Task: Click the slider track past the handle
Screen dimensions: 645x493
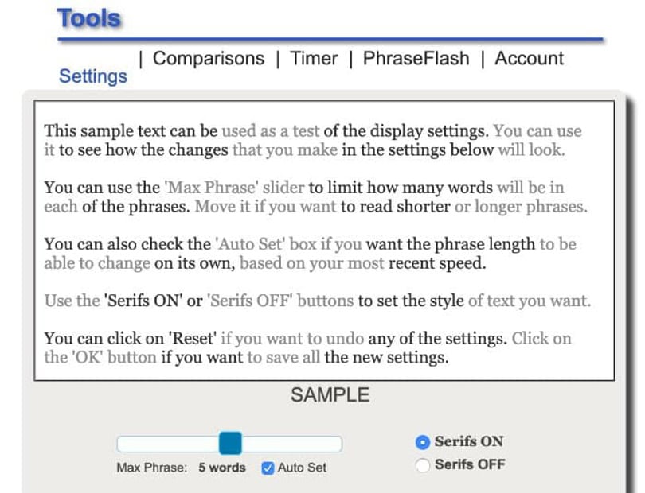Action: coord(303,441)
